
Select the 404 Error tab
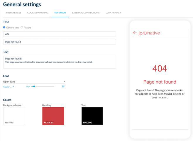(60, 13)
